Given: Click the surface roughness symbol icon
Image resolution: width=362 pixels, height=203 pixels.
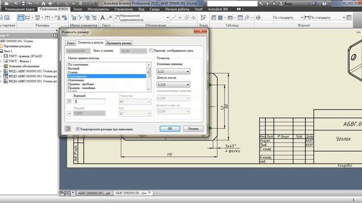Looking at the screenshot, I should tap(117, 17).
